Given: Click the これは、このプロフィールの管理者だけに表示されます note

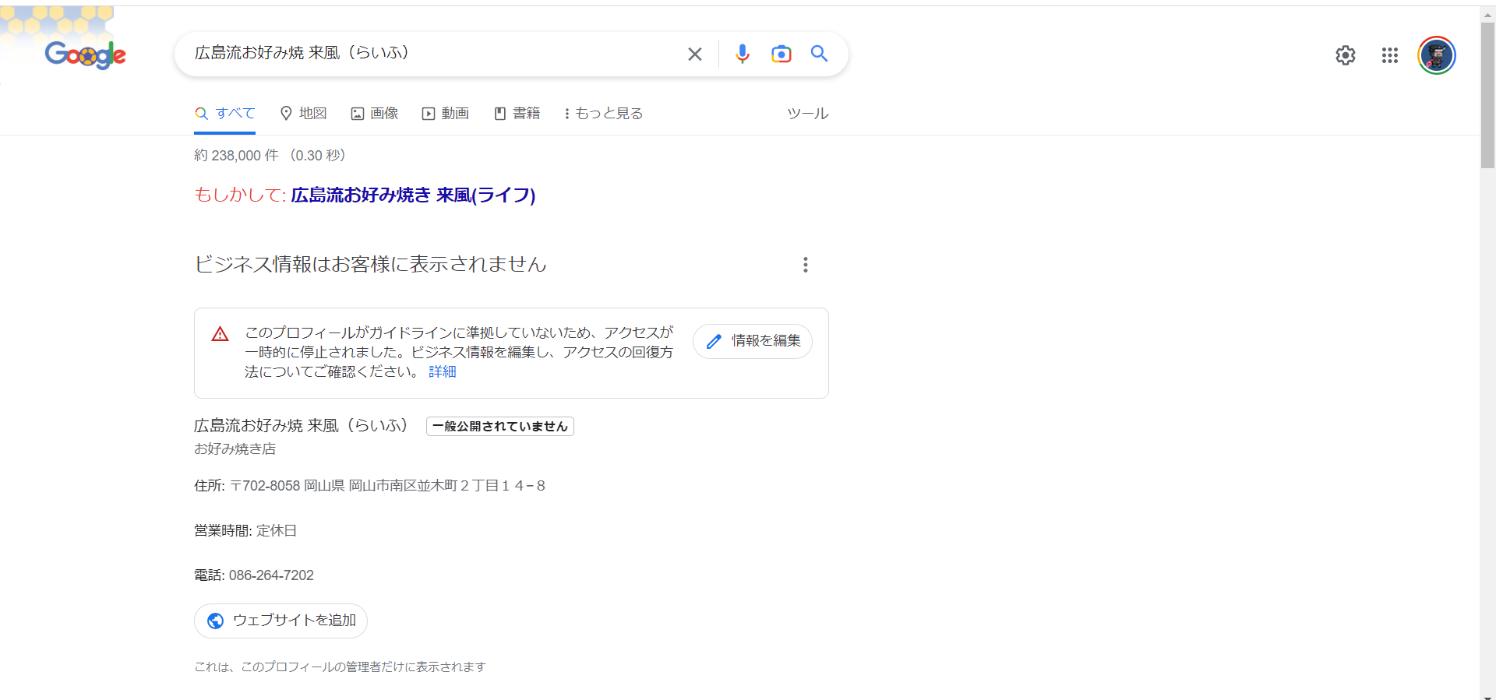Looking at the screenshot, I should point(340,667).
